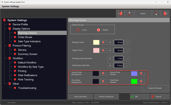Screen dimensions: 171x105
Task: Open Workflow By Sale Type settings
Action: [31, 67]
